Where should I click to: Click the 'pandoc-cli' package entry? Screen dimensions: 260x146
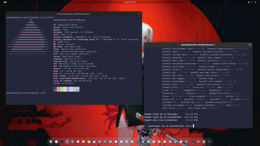(172, 99)
